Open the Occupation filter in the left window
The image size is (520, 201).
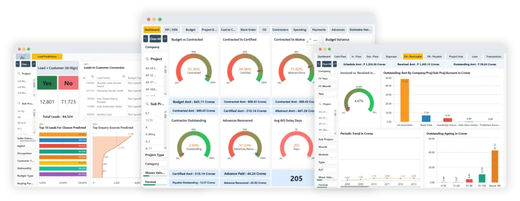[26, 153]
